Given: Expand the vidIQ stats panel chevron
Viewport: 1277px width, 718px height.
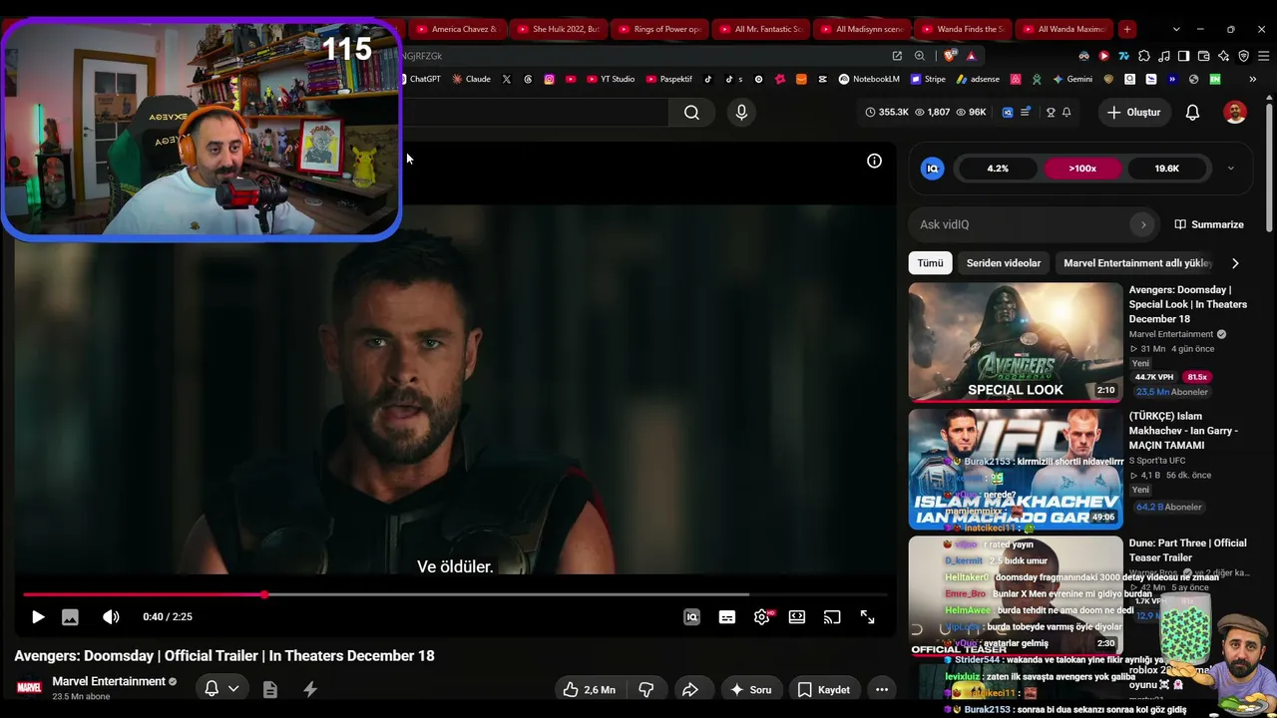Looking at the screenshot, I should (x=1230, y=169).
